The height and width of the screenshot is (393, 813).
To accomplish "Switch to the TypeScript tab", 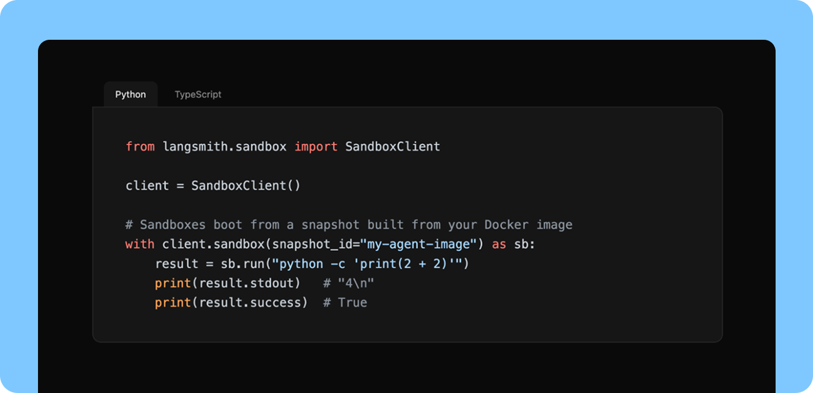I will (198, 94).
